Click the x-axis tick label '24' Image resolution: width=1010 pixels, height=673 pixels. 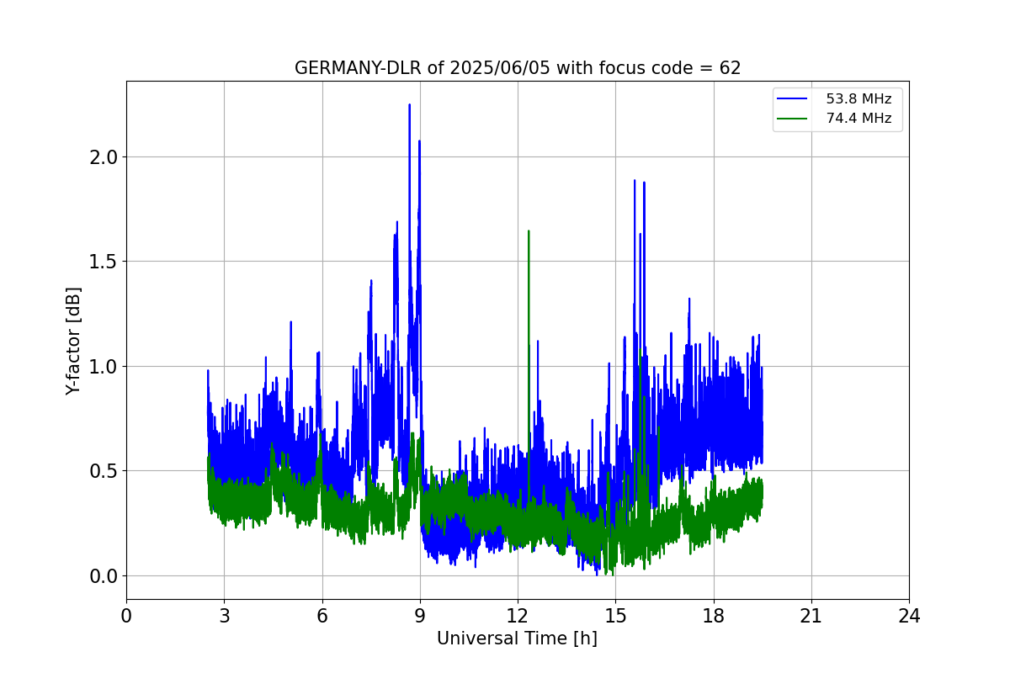click(909, 616)
